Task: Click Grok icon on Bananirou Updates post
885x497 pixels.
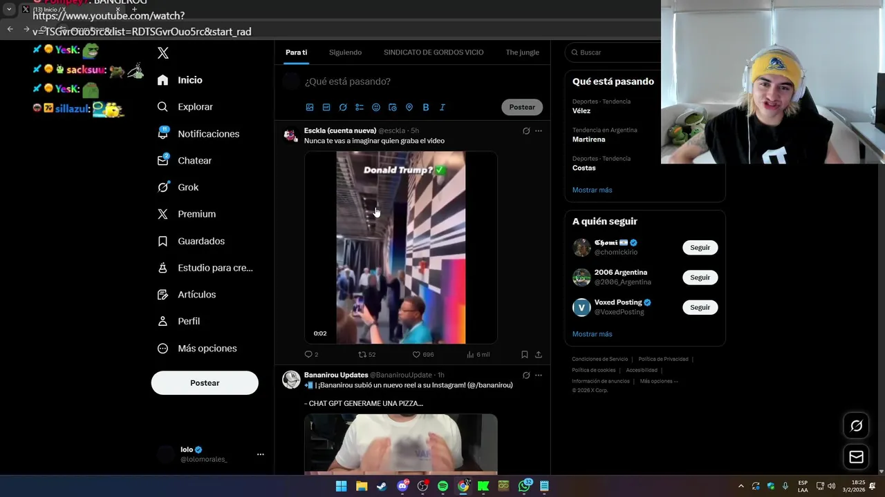Action: pos(526,376)
